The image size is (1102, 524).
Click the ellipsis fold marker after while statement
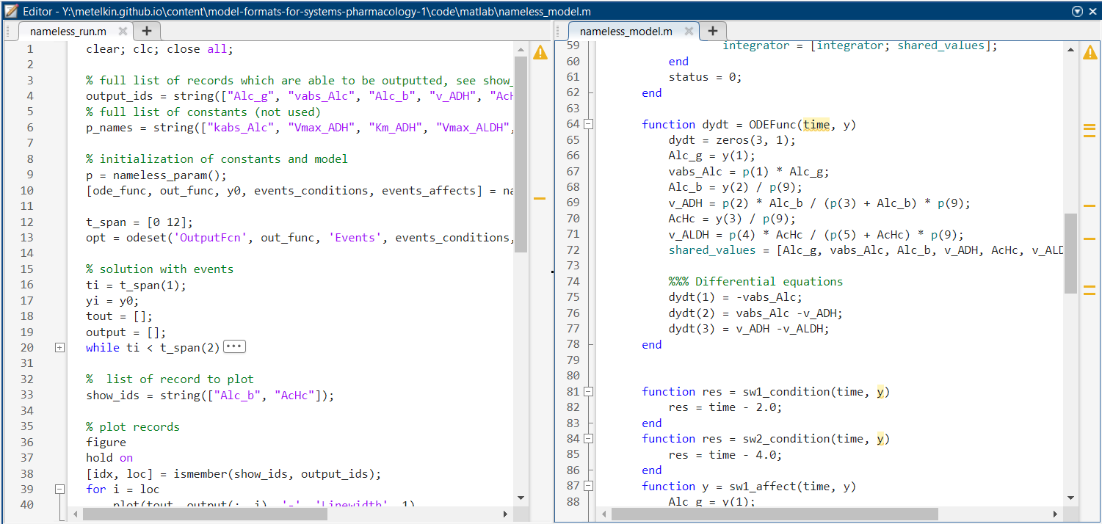(234, 346)
